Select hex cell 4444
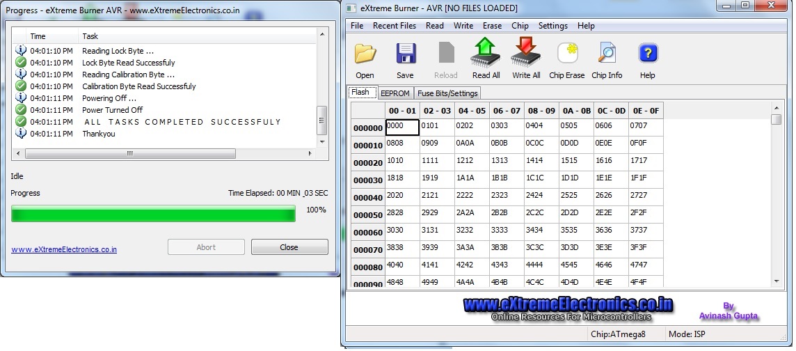This screenshot has height=351, width=796. [541, 266]
